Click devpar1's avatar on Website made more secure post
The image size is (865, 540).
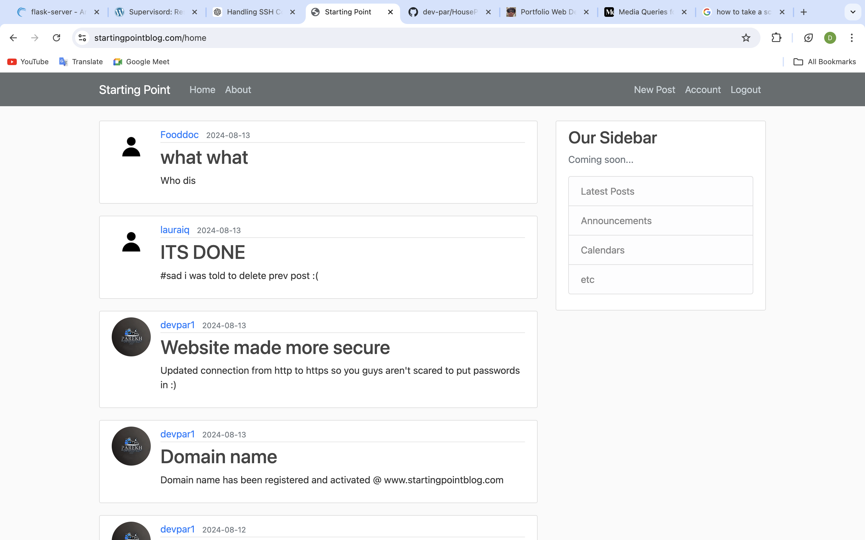point(131,337)
